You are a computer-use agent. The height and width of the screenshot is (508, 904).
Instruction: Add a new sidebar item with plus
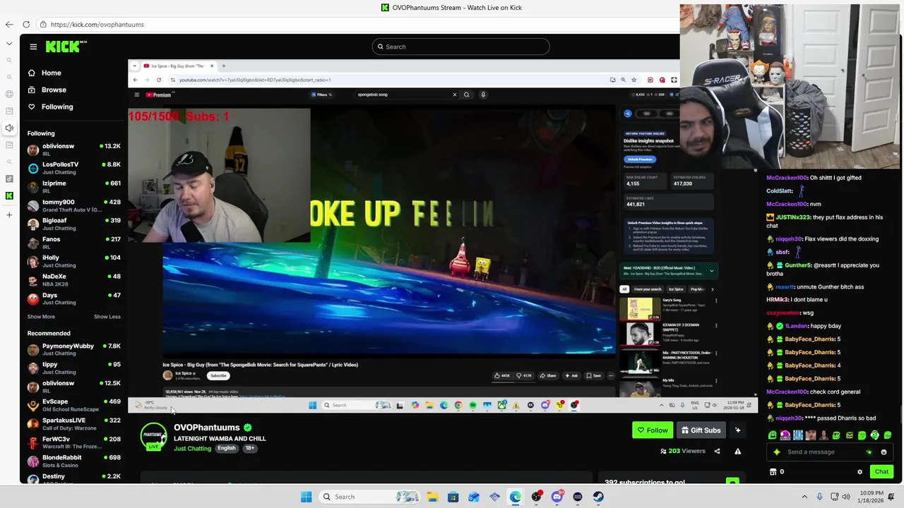(x=9, y=214)
